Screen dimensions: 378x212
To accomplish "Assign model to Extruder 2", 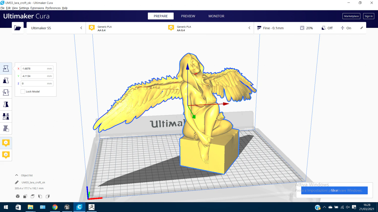I will (6, 155).
